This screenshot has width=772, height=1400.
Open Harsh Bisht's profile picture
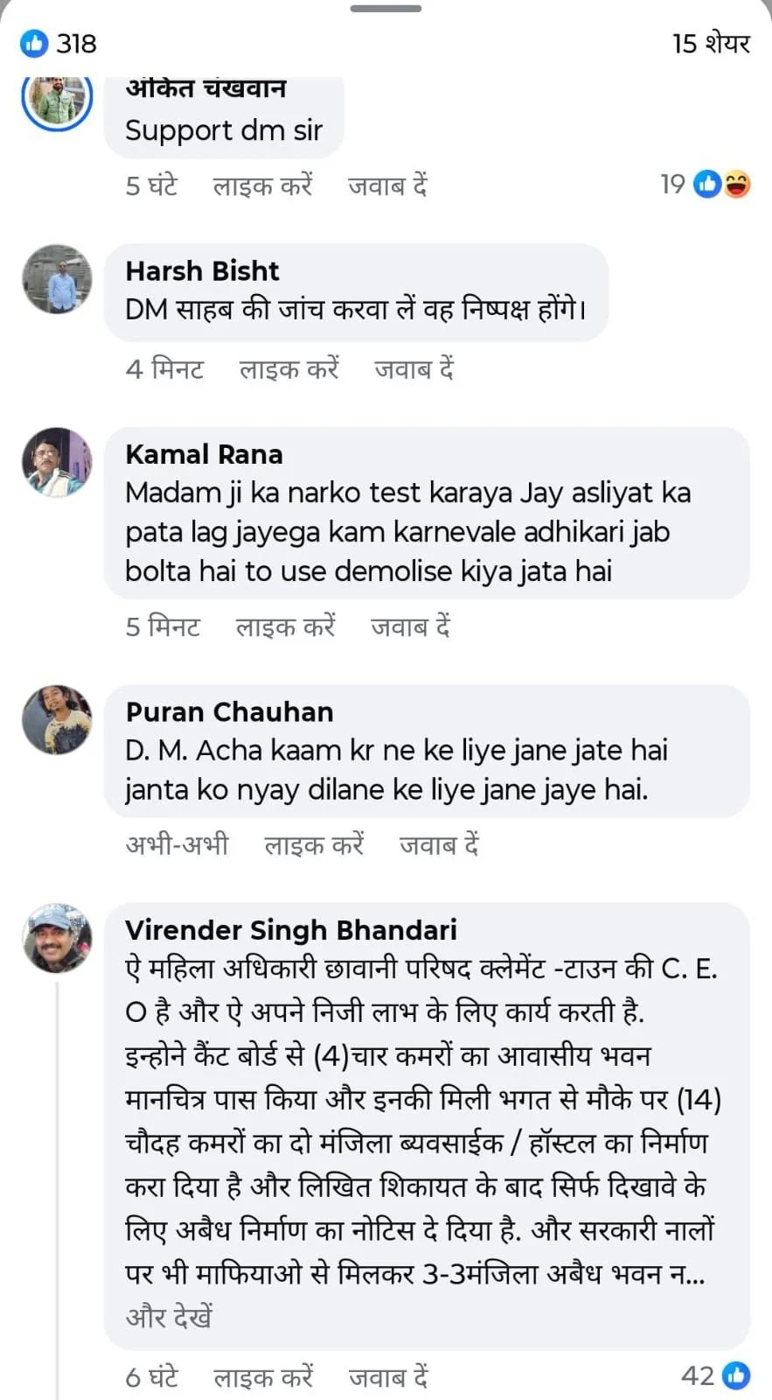57,279
